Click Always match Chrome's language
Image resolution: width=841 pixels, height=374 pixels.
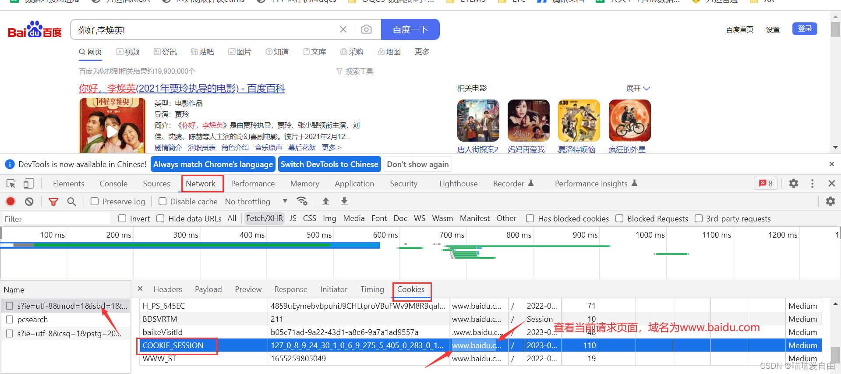[213, 164]
